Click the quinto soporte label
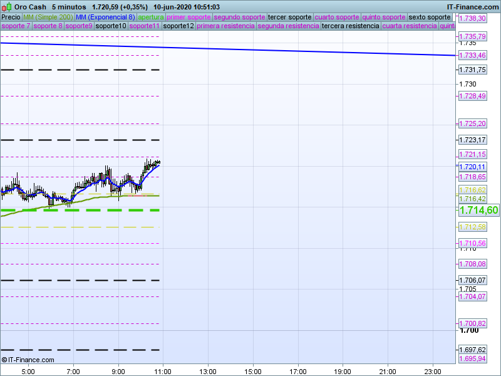501x376 pixels. 384,18
